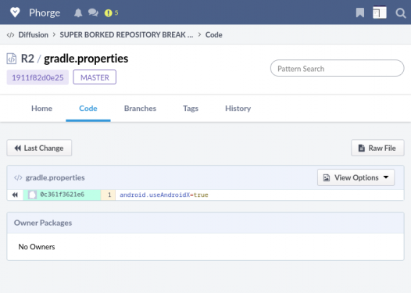Click the author avatar beside commit 0c361f3621e6

pyautogui.click(x=32, y=195)
